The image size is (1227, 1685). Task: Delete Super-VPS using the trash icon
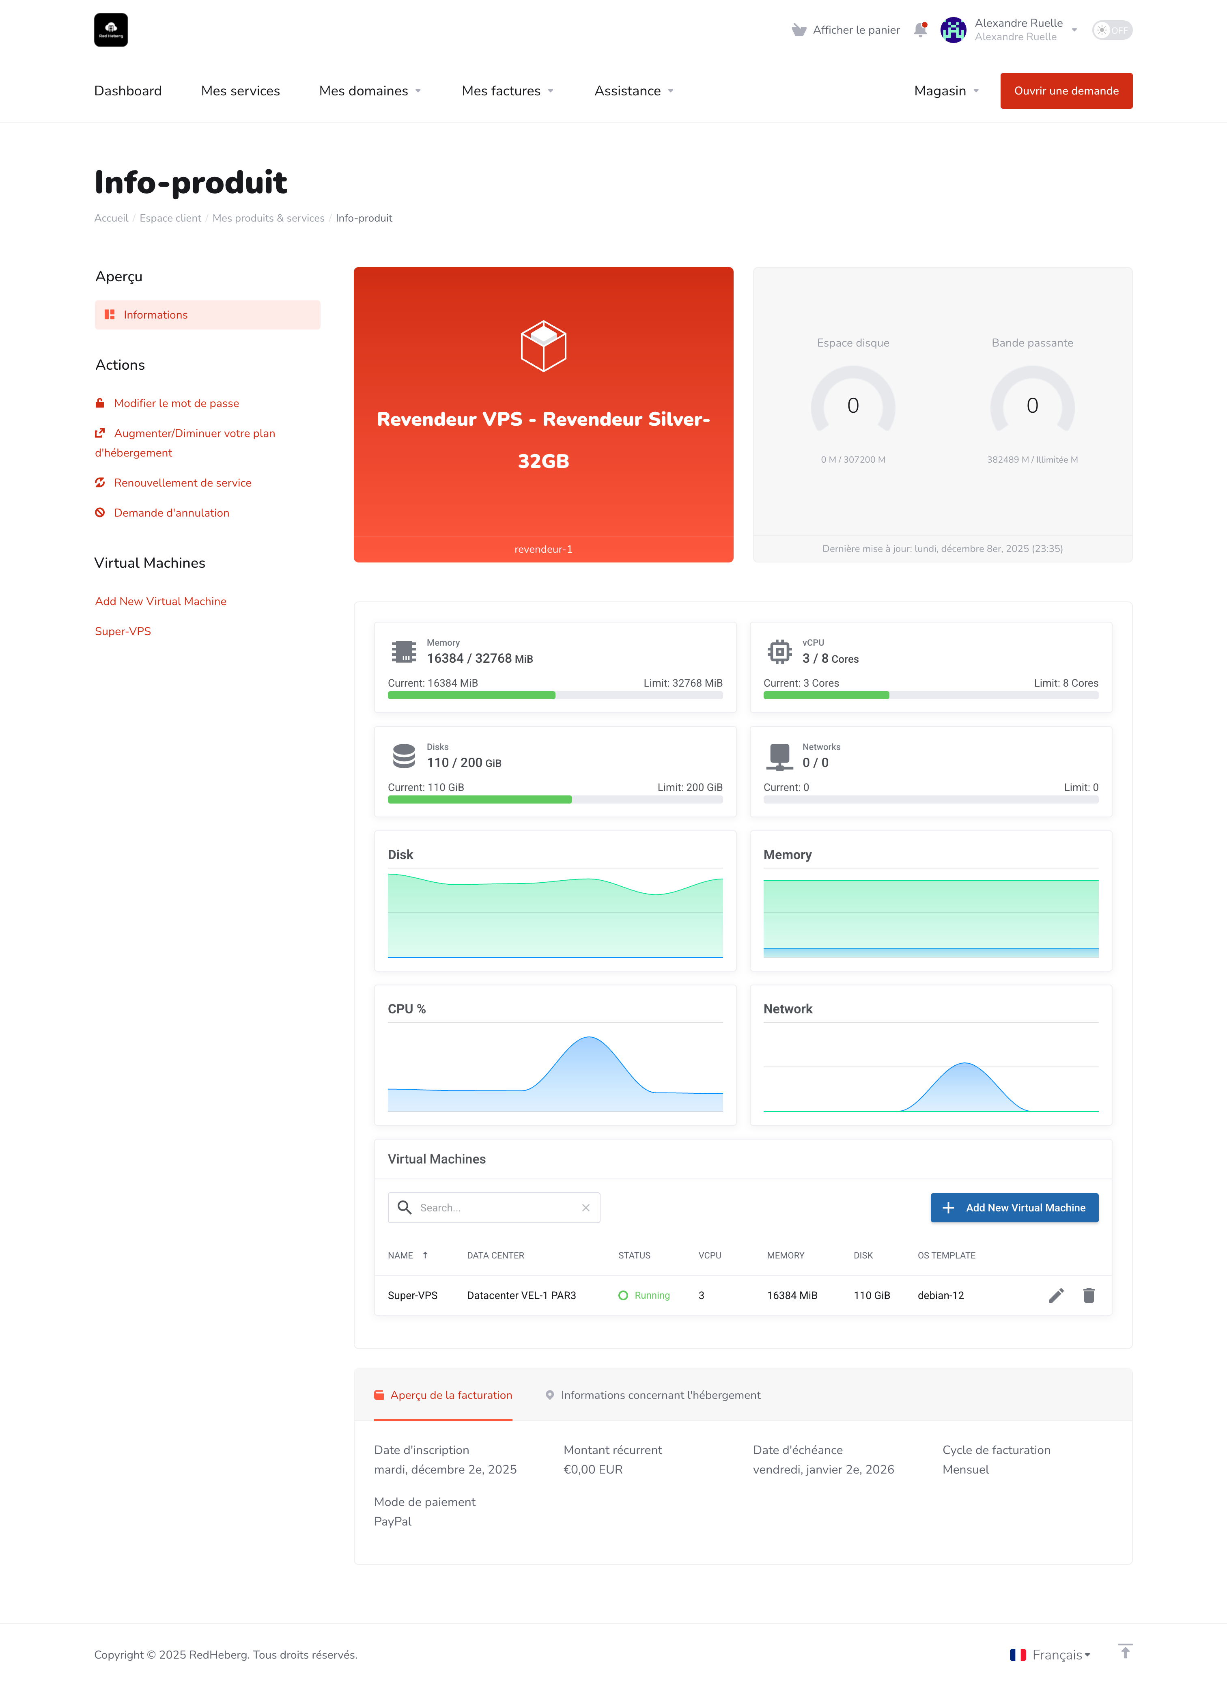click(x=1088, y=1295)
